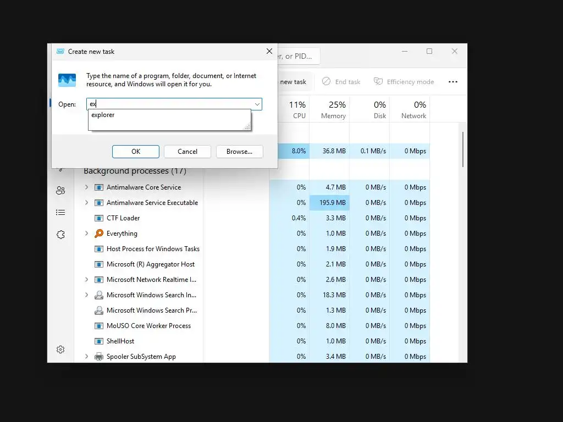Click the ShellHost process icon
The image size is (563, 422).
pyautogui.click(x=99, y=341)
